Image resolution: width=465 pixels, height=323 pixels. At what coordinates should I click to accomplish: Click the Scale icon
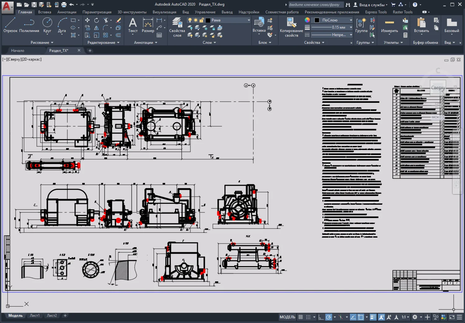point(97,35)
